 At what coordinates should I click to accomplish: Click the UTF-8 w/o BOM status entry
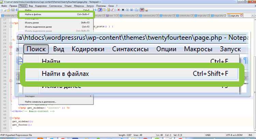pos(234,135)
